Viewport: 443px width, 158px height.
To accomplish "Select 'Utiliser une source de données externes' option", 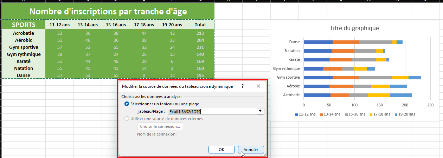I will click(127, 119).
